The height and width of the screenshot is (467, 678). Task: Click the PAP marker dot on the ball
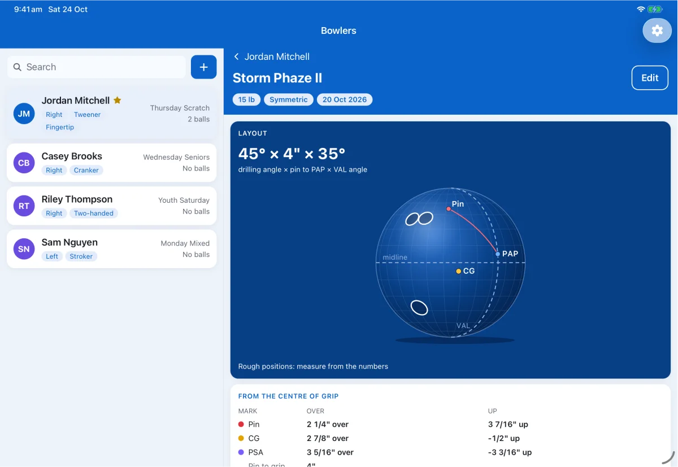(498, 254)
